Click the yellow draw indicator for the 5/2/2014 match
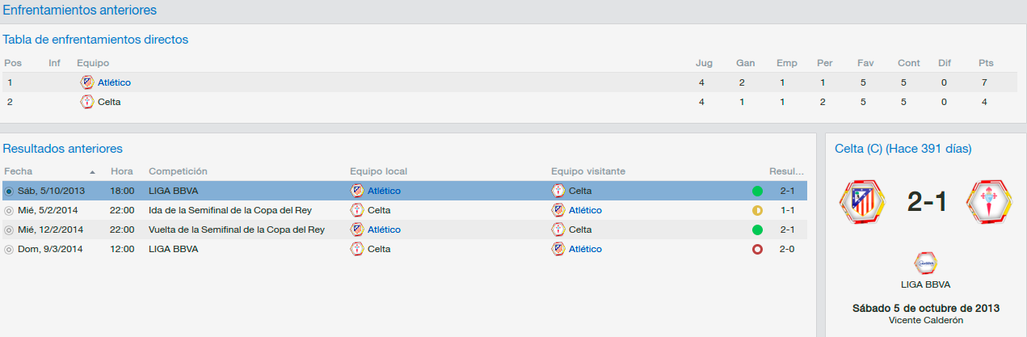 point(757,210)
